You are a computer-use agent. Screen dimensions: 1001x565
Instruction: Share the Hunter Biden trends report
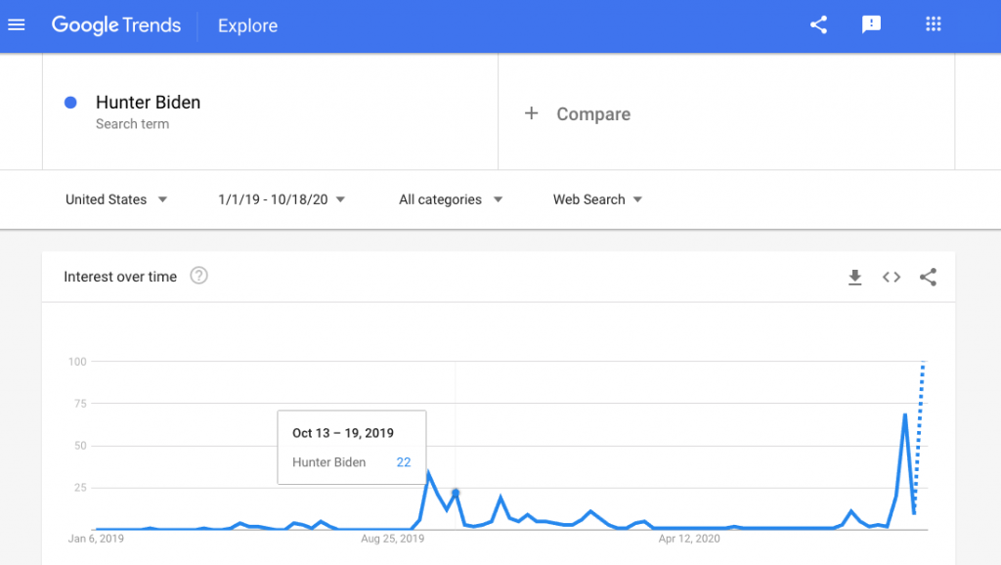point(818,24)
